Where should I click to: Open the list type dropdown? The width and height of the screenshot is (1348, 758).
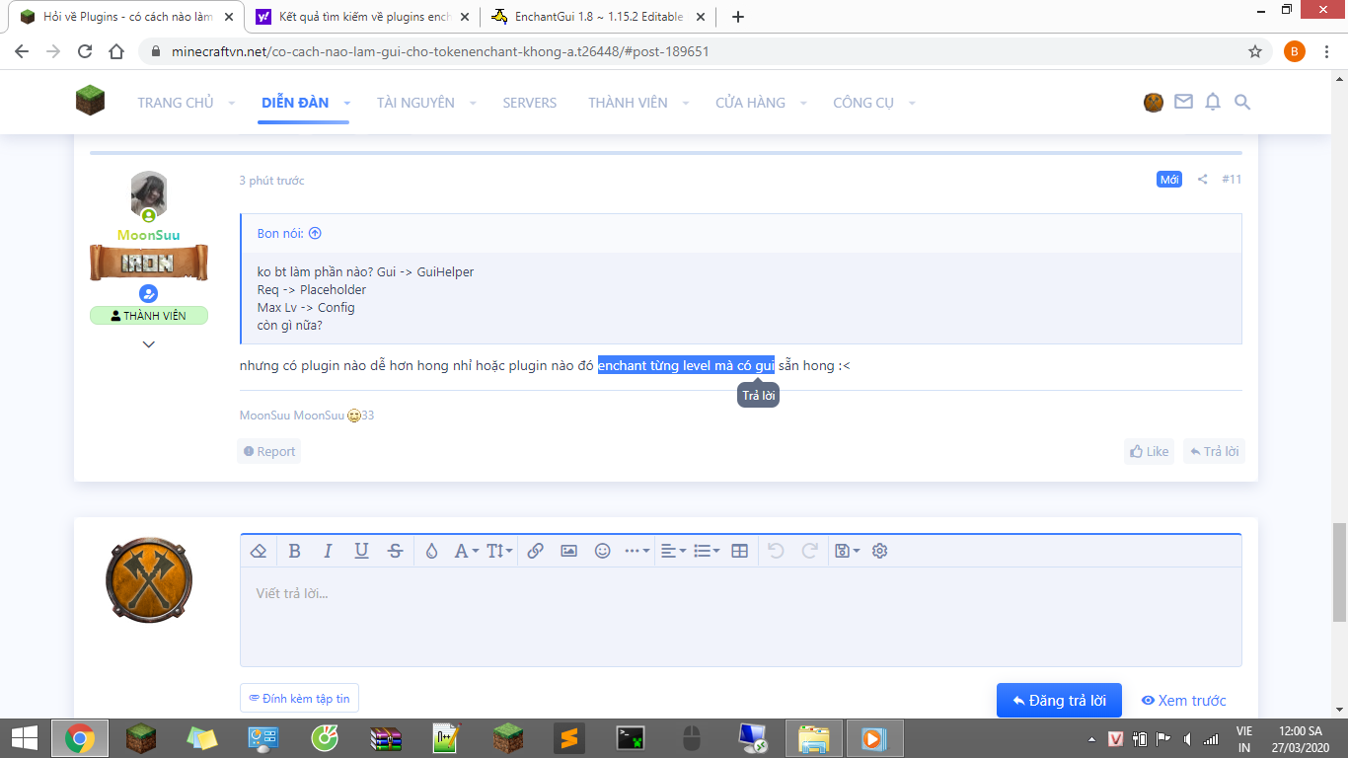point(707,551)
